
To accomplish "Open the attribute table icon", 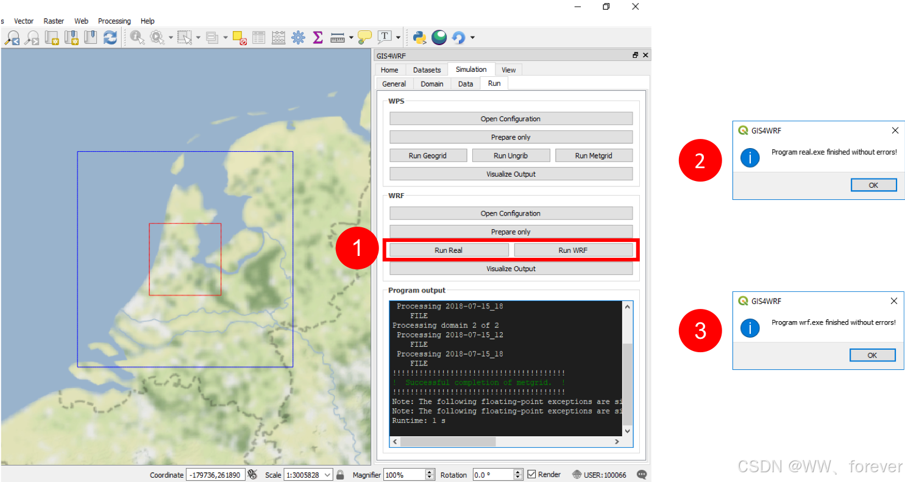I will pyautogui.click(x=259, y=38).
